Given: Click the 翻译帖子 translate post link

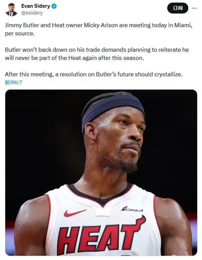Looking at the screenshot, I should tap(14, 82).
